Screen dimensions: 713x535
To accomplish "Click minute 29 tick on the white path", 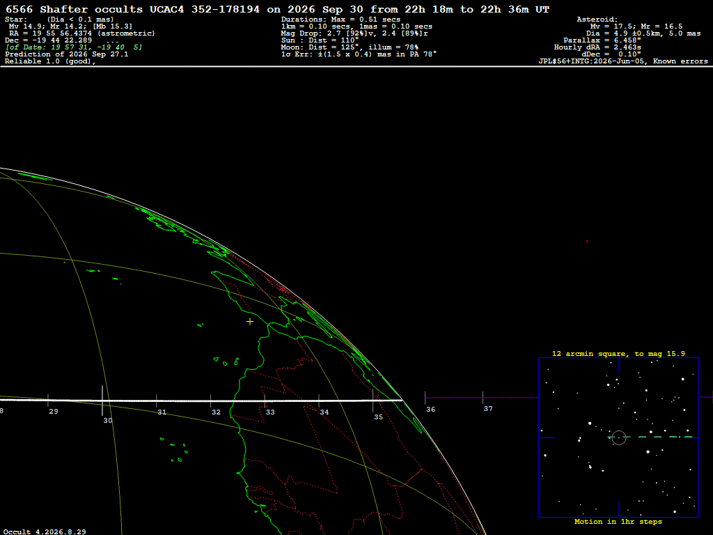I will click(48, 401).
